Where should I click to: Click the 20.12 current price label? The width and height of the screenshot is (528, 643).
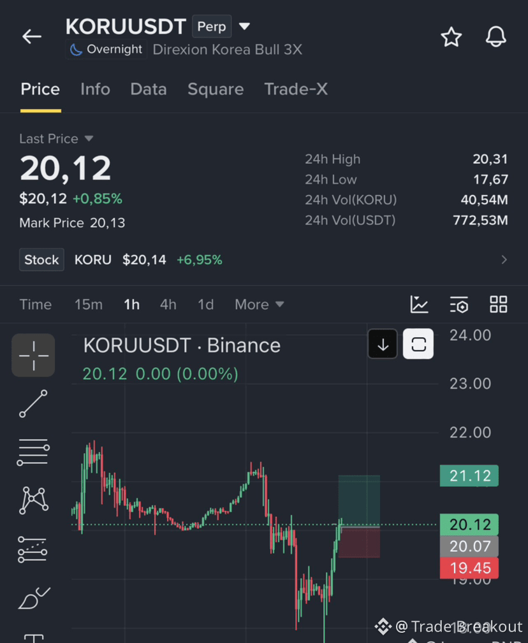point(469,524)
